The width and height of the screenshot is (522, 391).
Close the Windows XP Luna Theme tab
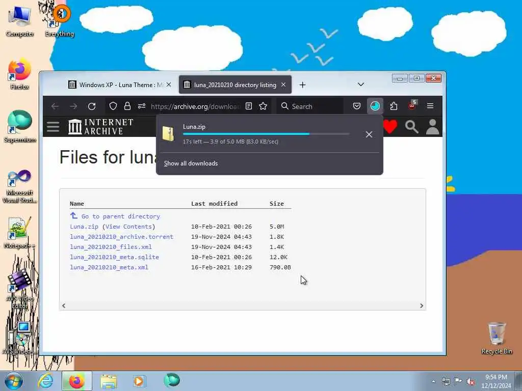(x=169, y=85)
